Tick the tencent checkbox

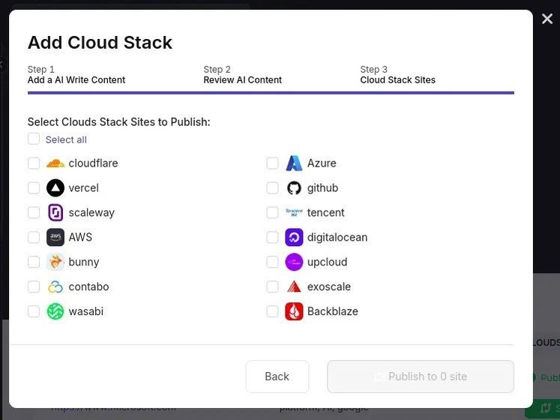(272, 213)
